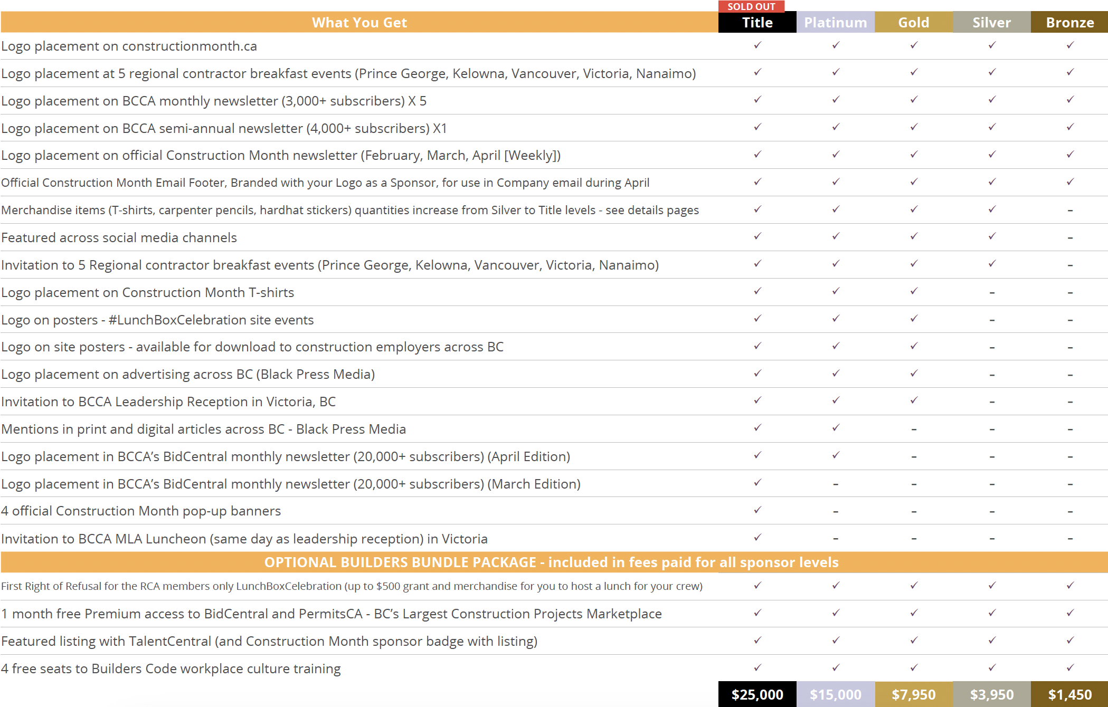The height and width of the screenshot is (707, 1108).
Task: Click Silver checkmark for BCCA semi-annual newsletter row
Action: click(992, 127)
